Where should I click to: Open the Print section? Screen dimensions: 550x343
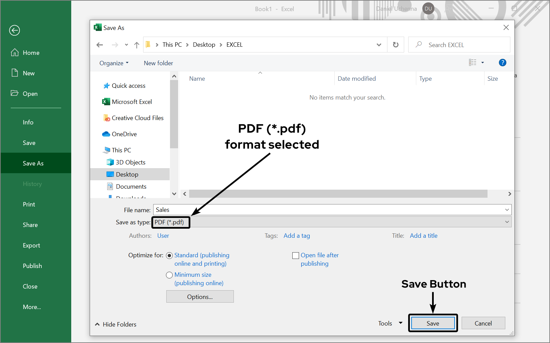pos(29,204)
